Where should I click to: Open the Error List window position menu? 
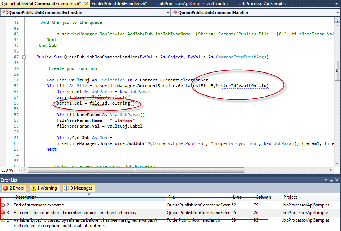(x=326, y=180)
